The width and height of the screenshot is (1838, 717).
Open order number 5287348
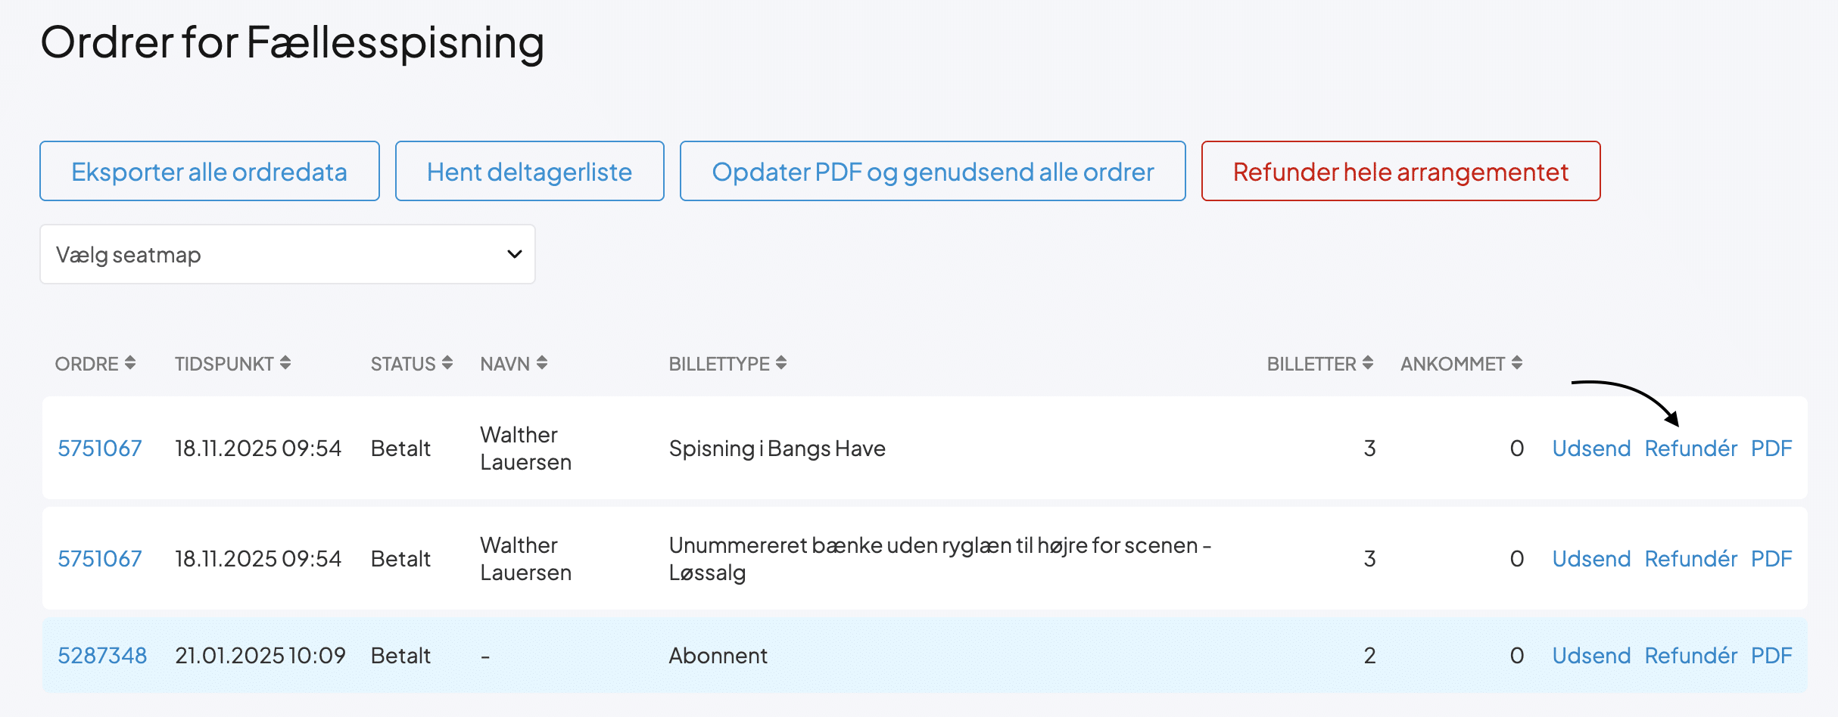[x=102, y=656]
